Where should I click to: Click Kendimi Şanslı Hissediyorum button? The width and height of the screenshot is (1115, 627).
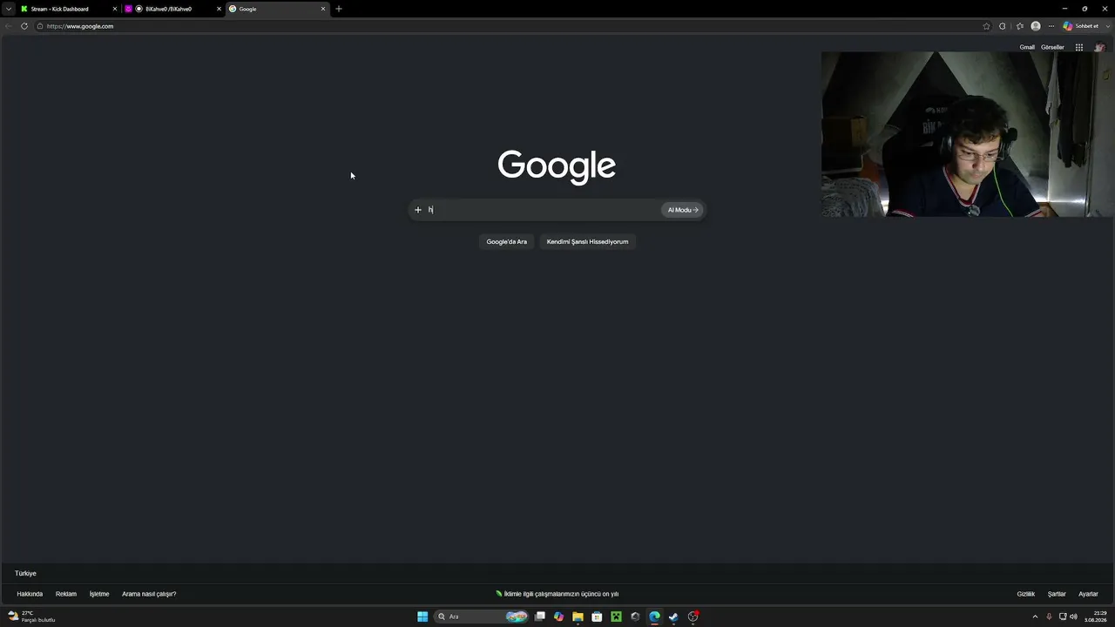coord(587,241)
